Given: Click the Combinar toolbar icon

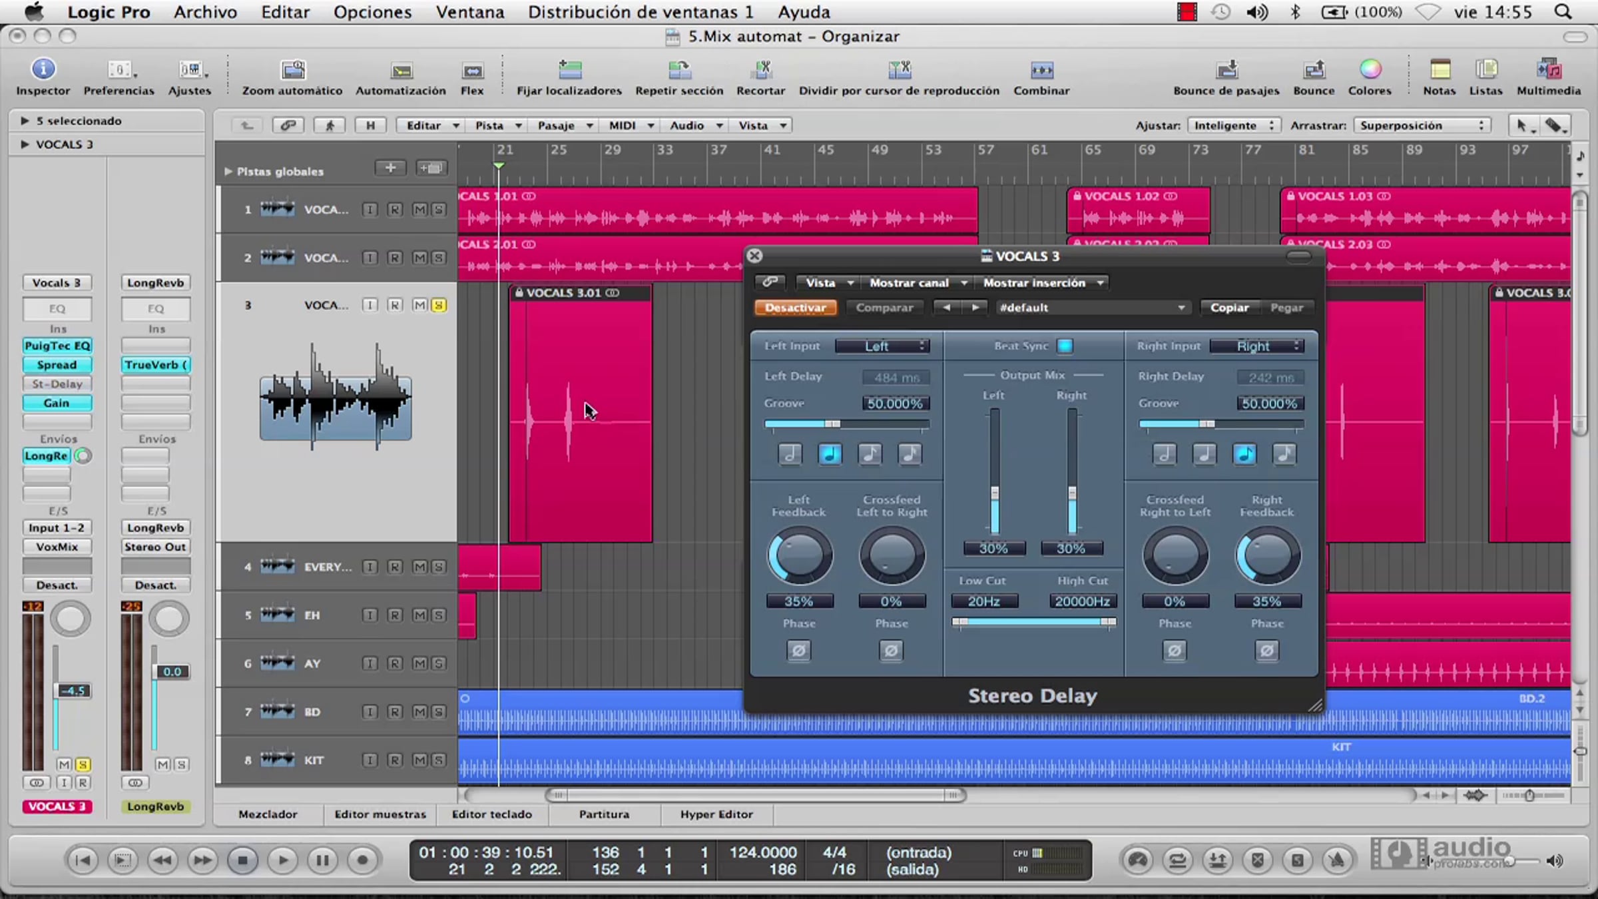Looking at the screenshot, I should 1041,69.
